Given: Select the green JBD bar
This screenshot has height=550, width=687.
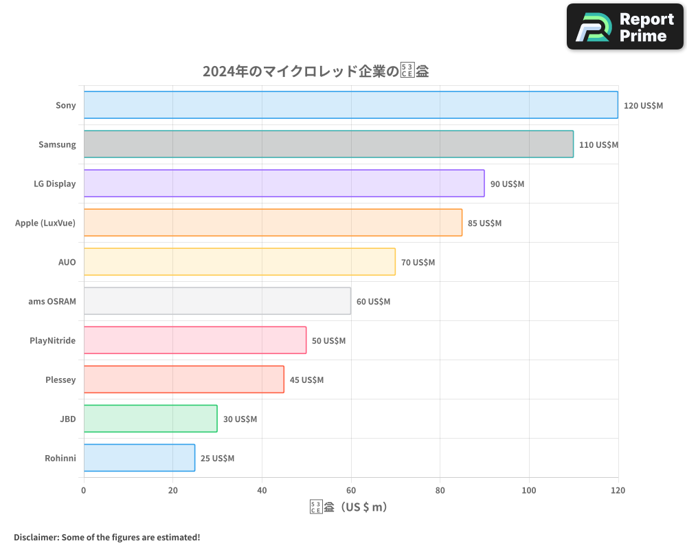Looking at the screenshot, I should pos(150,419).
